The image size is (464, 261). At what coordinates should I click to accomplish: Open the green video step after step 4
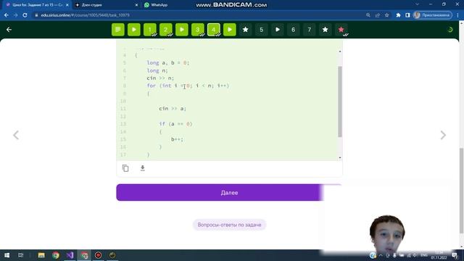230,30
